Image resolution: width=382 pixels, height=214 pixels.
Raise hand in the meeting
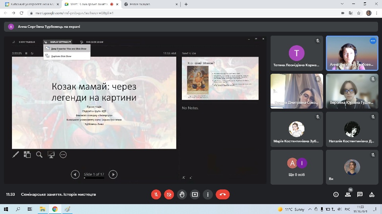(x=182, y=194)
